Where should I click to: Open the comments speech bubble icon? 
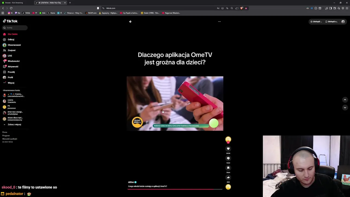(x=228, y=158)
